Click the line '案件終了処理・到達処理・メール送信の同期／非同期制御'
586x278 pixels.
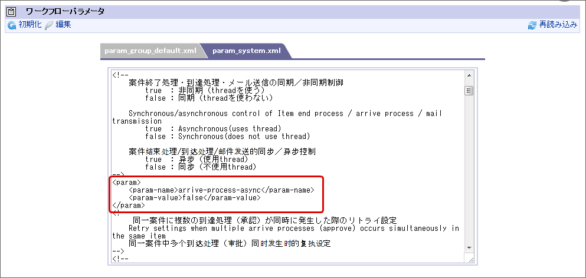point(236,83)
